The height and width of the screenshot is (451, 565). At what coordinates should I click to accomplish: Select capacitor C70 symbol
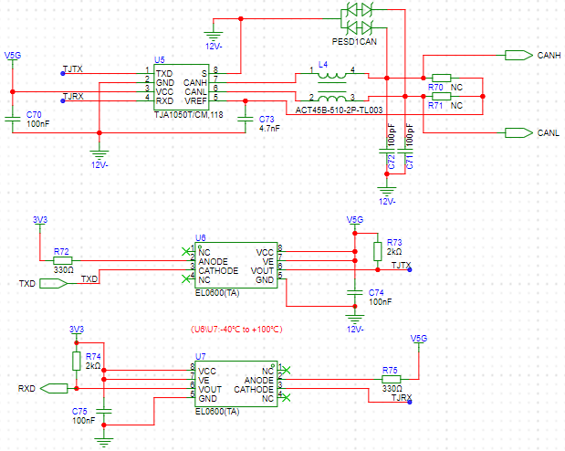tap(13, 120)
